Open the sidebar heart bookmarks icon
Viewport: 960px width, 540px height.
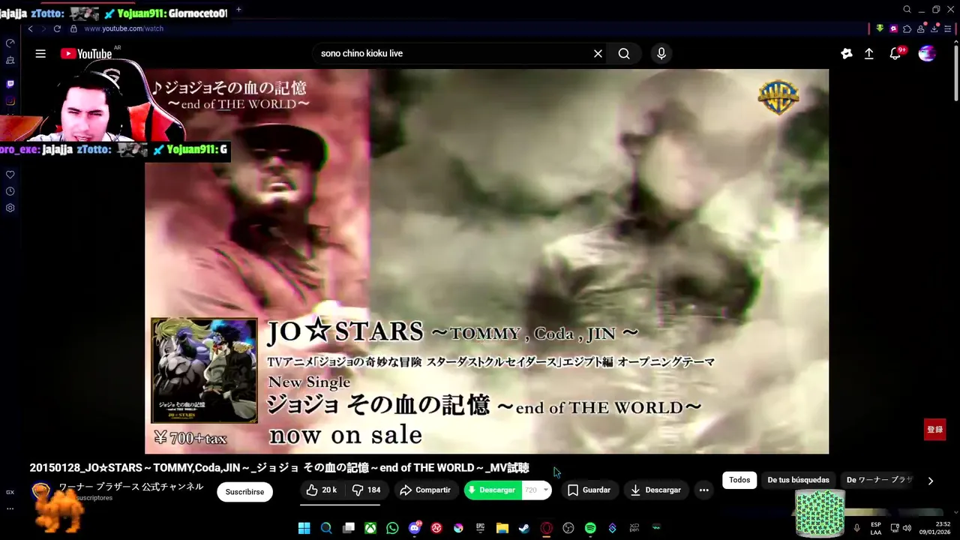click(x=10, y=175)
